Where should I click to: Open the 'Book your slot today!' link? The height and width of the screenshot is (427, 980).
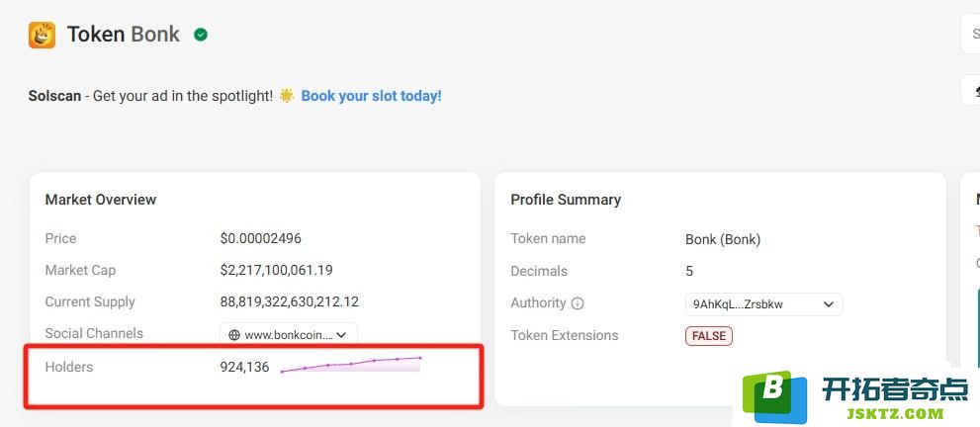[371, 96]
